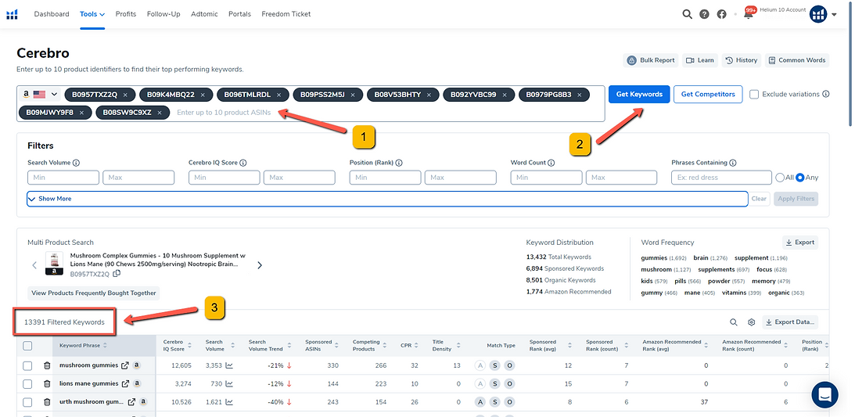Open mushroom gummies external link icon
The width and height of the screenshot is (855, 417).
pos(124,366)
